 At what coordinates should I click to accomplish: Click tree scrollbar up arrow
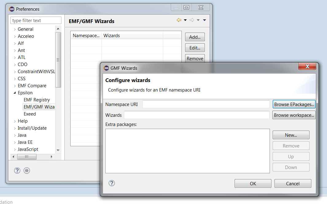[58, 29]
